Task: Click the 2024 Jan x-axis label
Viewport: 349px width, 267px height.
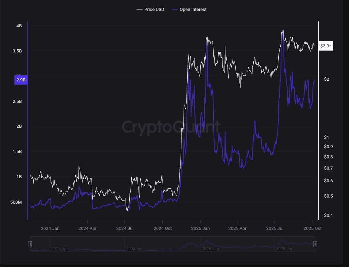Action: click(50, 229)
